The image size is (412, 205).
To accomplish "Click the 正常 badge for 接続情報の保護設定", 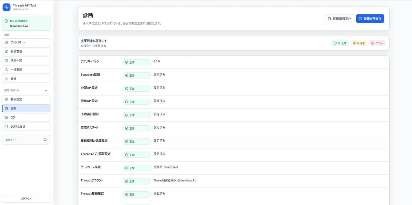I will tap(137, 141).
